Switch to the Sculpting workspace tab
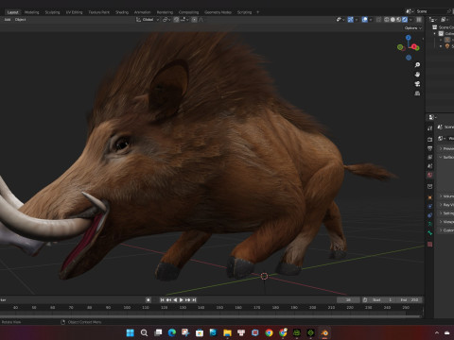The image size is (454, 340). (x=52, y=12)
